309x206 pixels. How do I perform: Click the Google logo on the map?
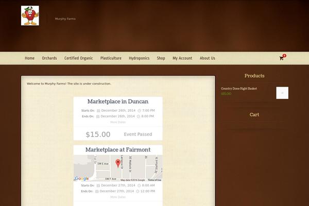(x=82, y=179)
